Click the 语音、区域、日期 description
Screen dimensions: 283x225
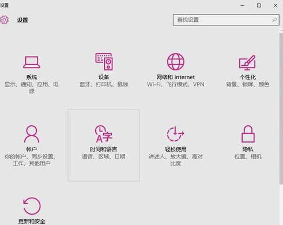tap(104, 156)
